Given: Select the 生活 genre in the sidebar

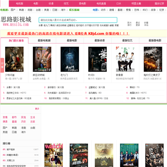Looking at the screenshot, I should tap(32, 117).
